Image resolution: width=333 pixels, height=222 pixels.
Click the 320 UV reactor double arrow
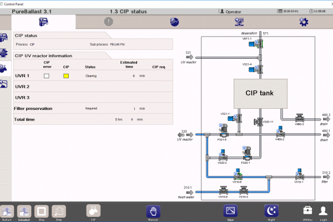tap(185, 135)
